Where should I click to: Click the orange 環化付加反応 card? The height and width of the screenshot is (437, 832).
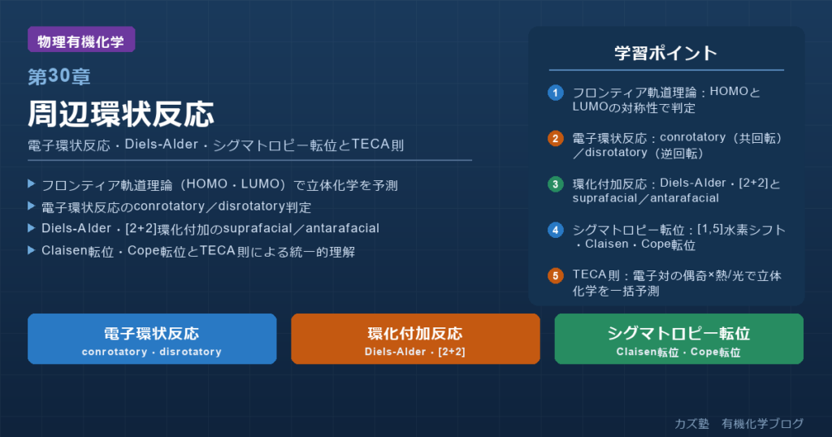[x=415, y=339]
